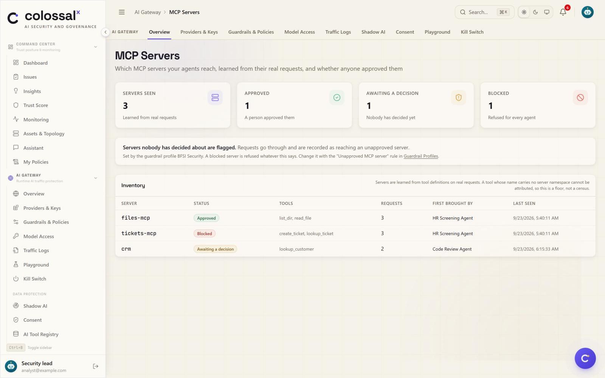Image resolution: width=605 pixels, height=378 pixels.
Task: Click the crm server name
Action: click(x=126, y=249)
